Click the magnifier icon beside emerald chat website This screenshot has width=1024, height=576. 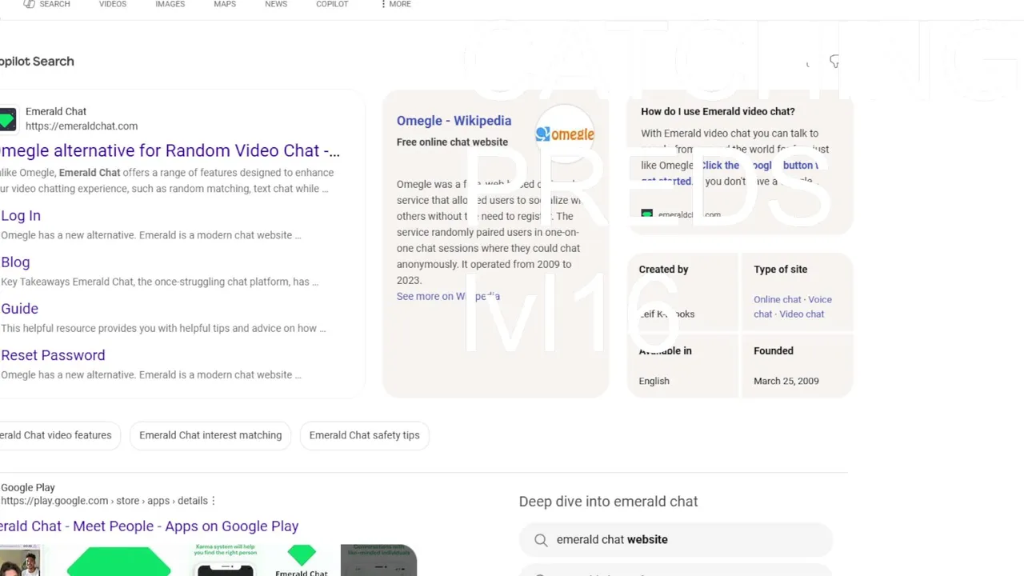tap(541, 540)
